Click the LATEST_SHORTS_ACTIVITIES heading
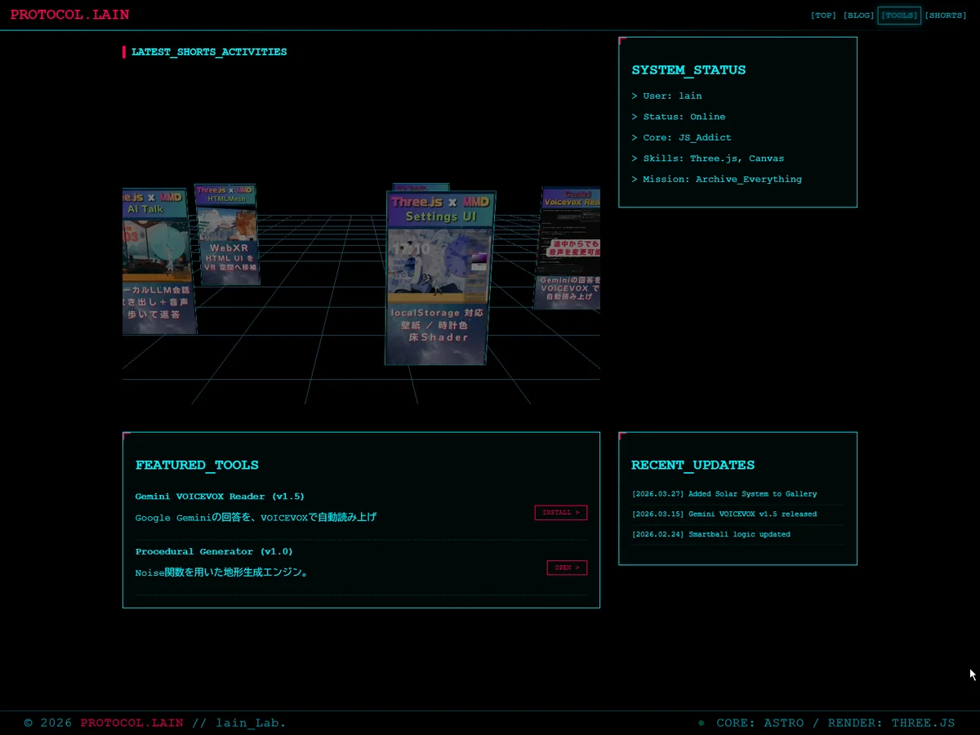 click(209, 52)
